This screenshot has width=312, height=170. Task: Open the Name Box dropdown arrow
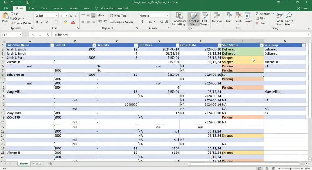(x=20, y=35)
